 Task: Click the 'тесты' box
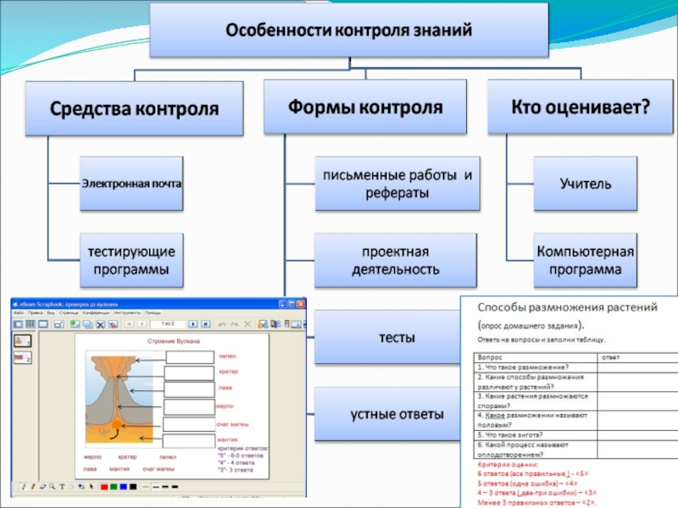387,337
